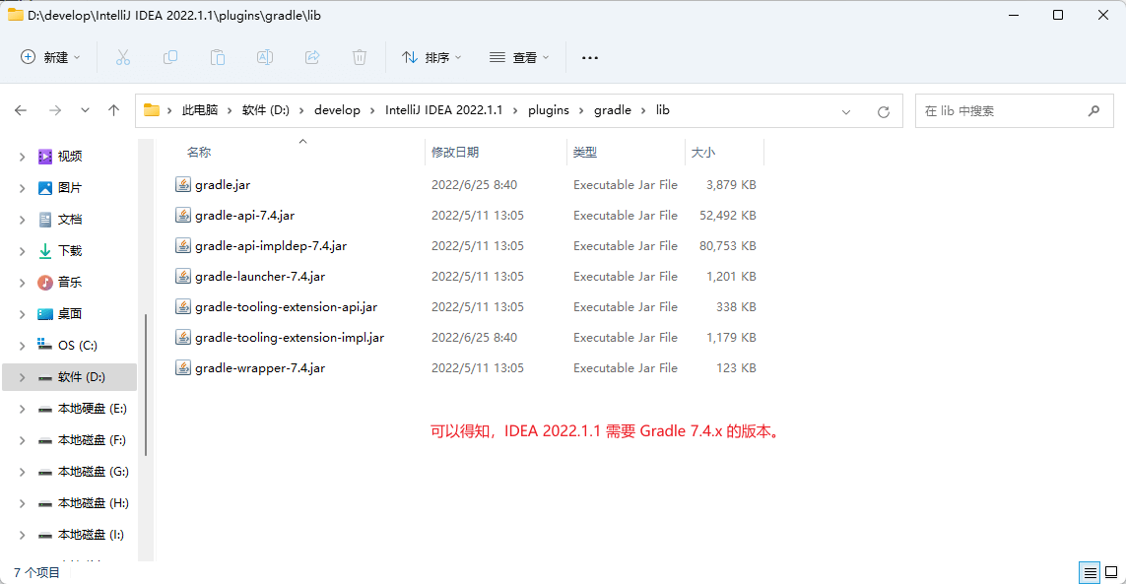Screen dimensions: 1126x584
Task: Select 本地磁盘 (H:) in sidebar
Action: coord(93,503)
